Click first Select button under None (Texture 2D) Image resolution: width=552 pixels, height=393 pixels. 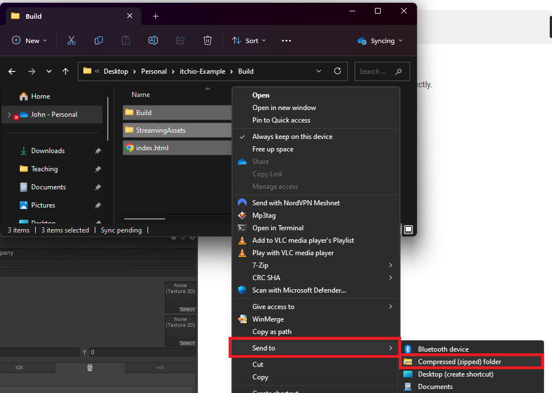click(187, 309)
